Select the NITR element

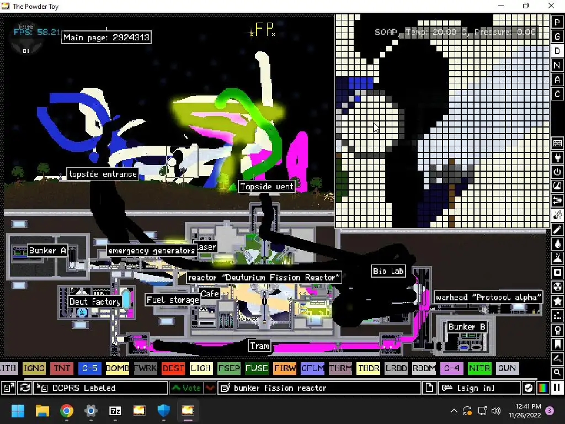[x=479, y=368]
